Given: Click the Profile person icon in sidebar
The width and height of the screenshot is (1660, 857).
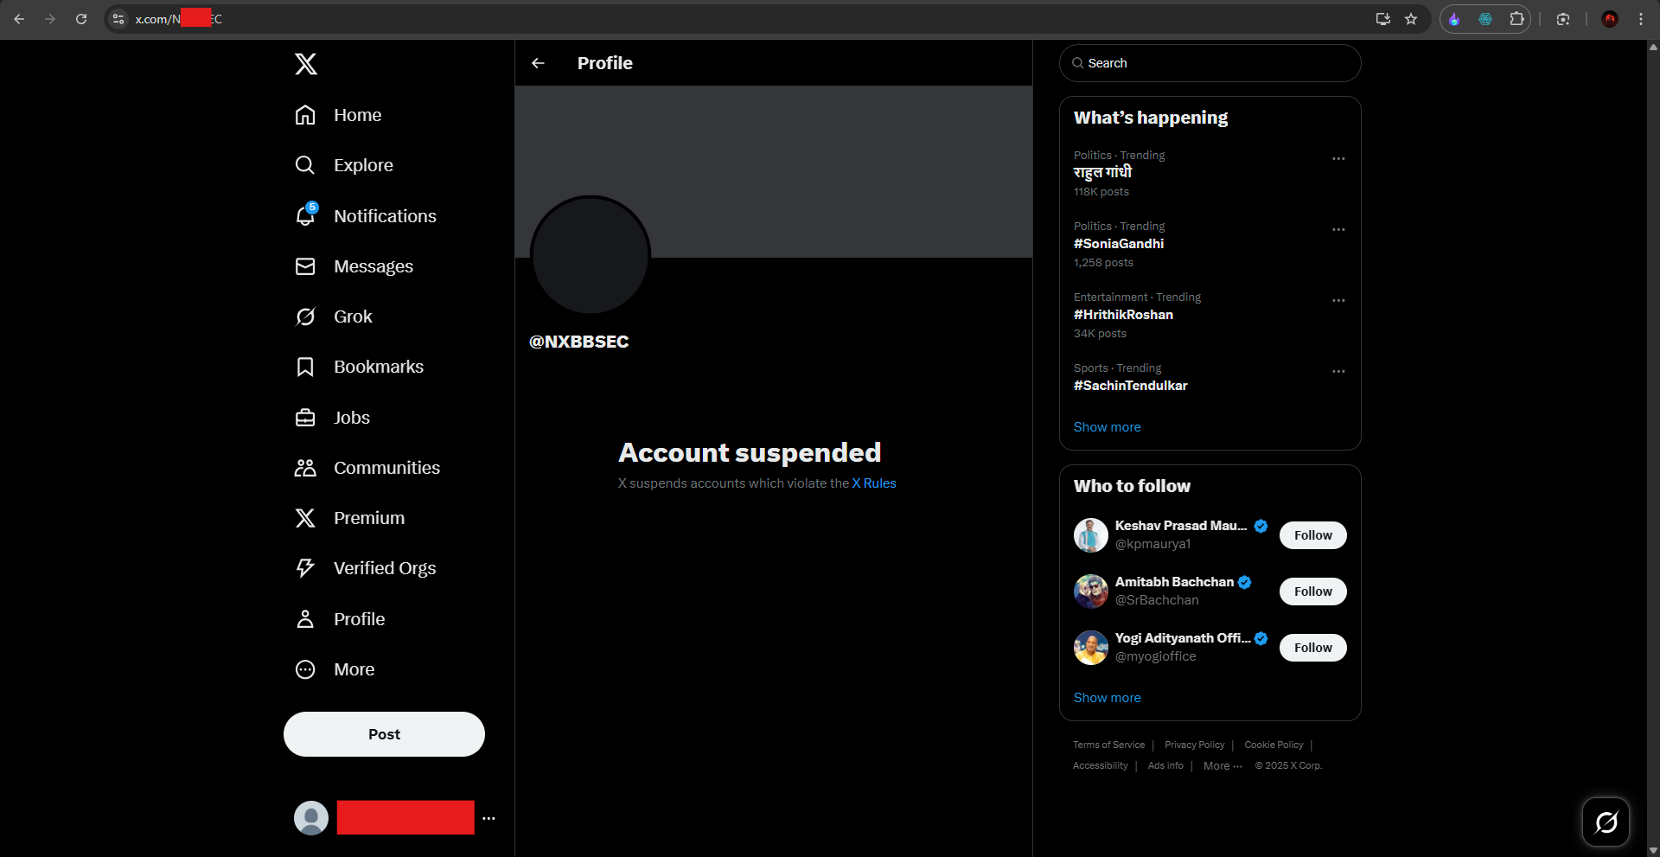Looking at the screenshot, I should pyautogui.click(x=305, y=619).
